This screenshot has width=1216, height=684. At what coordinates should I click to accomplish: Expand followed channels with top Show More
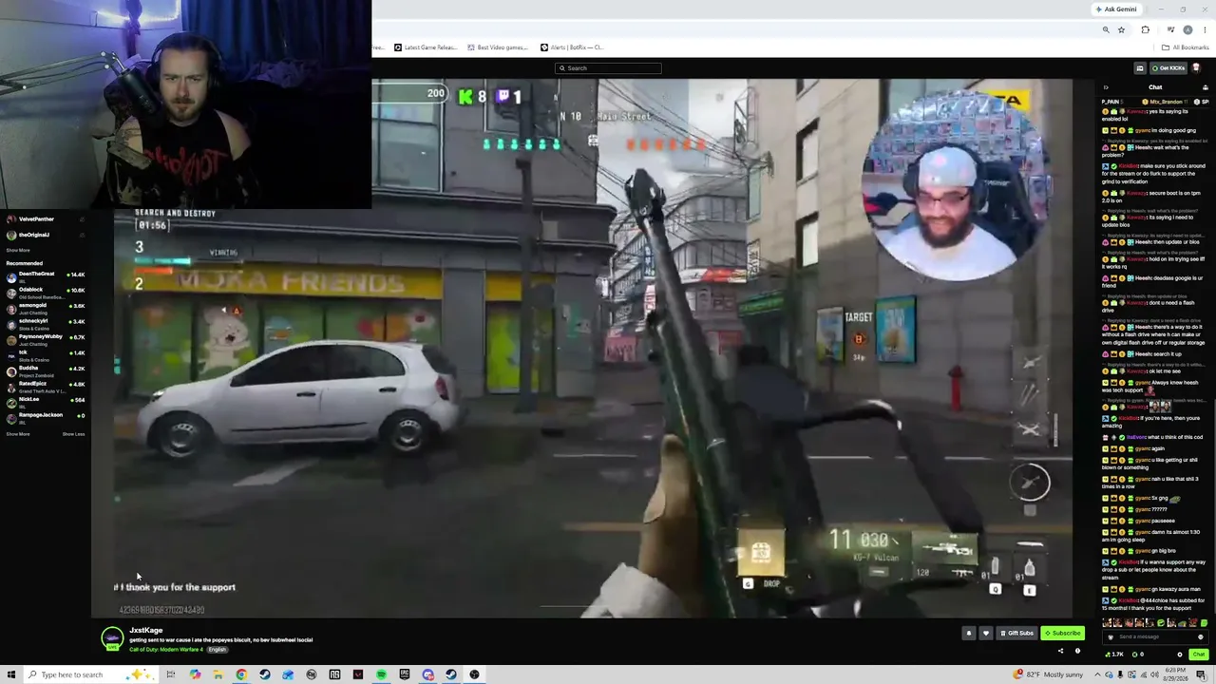point(18,250)
